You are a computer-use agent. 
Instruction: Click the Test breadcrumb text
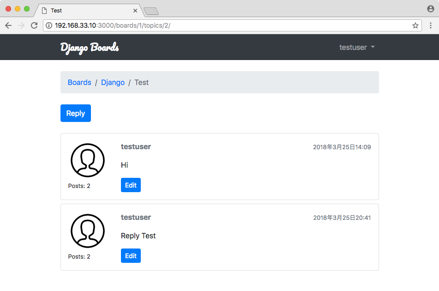(x=141, y=82)
